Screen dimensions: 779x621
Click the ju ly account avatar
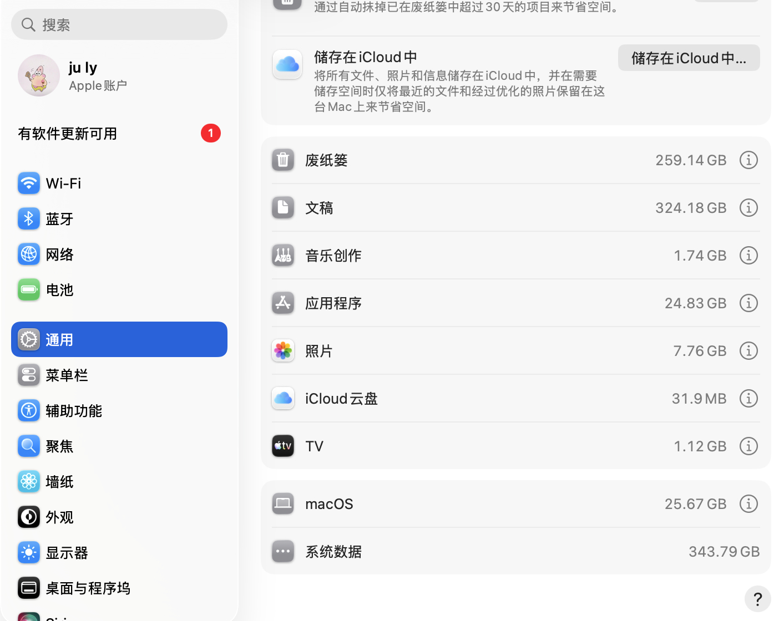pyautogui.click(x=39, y=75)
